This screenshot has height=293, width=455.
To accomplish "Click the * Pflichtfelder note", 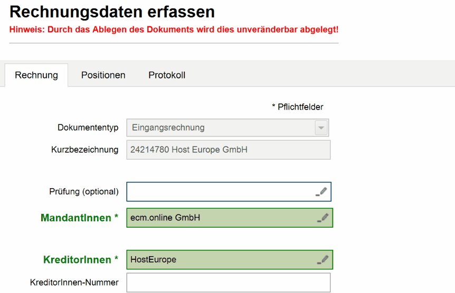I will coord(297,107).
